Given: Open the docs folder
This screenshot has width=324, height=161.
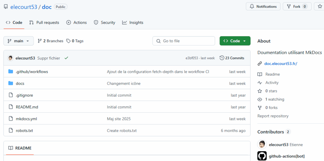Looking at the screenshot, I should click(x=20, y=84).
